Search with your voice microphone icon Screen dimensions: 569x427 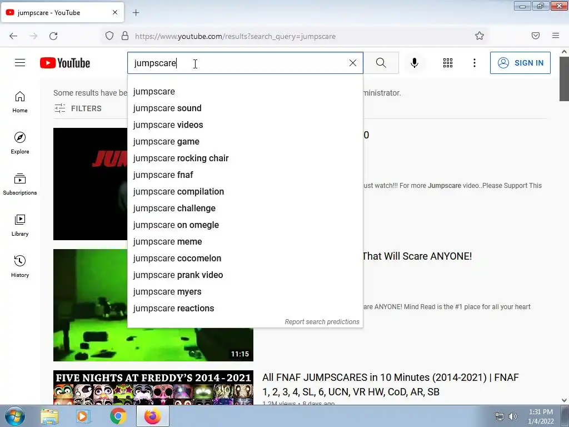(415, 63)
